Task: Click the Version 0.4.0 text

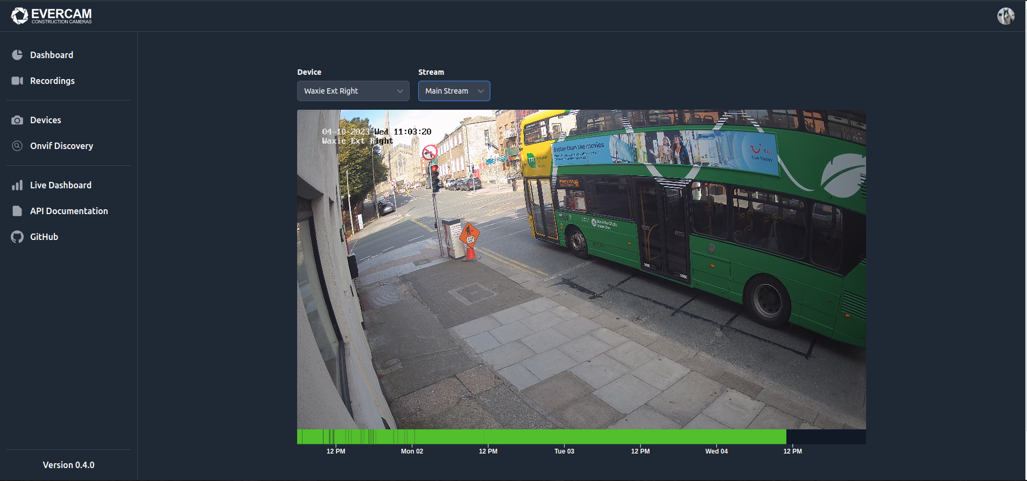Action: [x=68, y=465]
